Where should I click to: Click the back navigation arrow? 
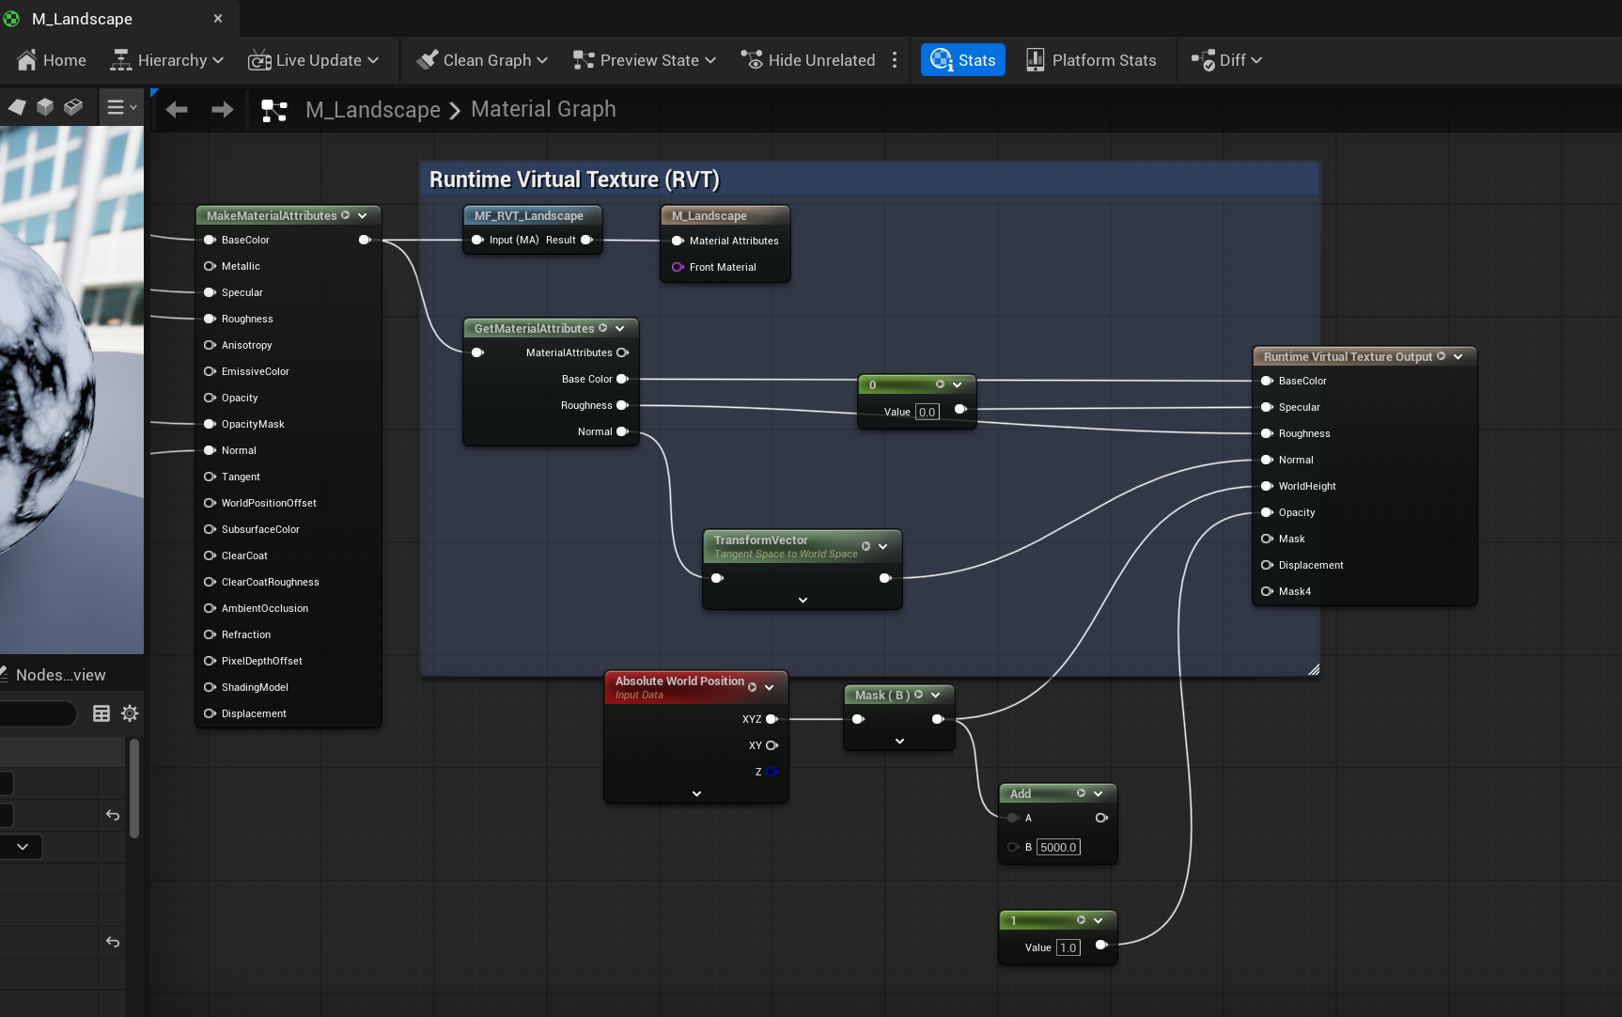(x=176, y=109)
